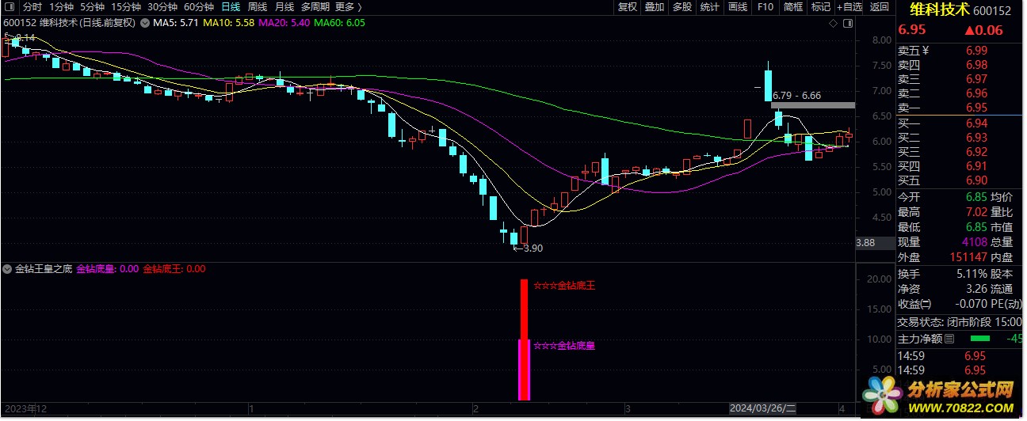The image size is (1027, 421).
Task: Click the 返回 back button
Action: tap(880, 7)
